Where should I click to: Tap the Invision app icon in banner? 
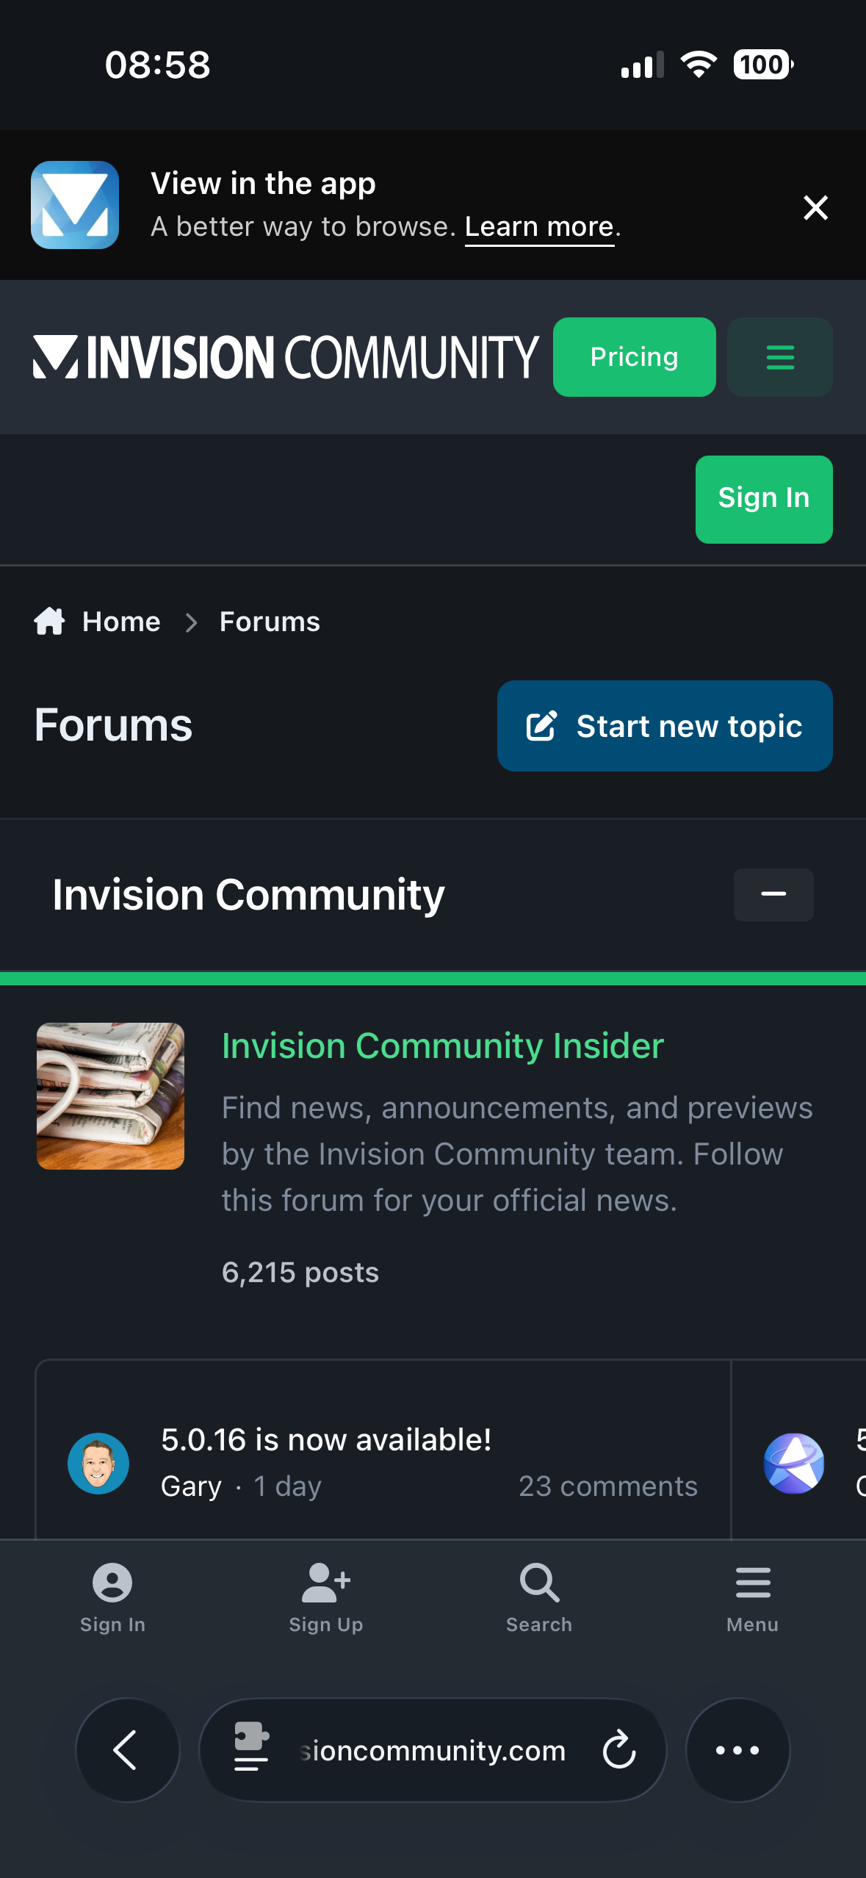coord(75,205)
